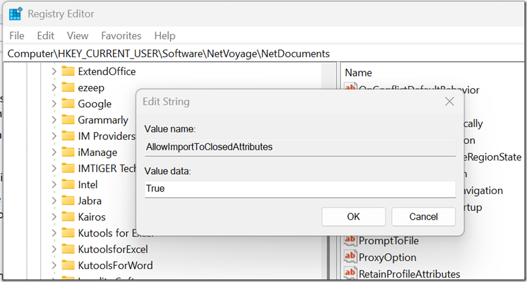Expand the Jabra registry key
The width and height of the screenshot is (527, 282).
54,200
